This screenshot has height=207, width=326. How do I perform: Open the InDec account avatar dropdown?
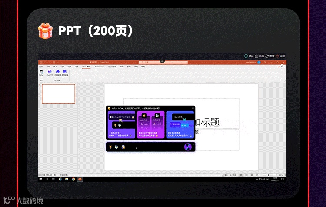pos(41,73)
